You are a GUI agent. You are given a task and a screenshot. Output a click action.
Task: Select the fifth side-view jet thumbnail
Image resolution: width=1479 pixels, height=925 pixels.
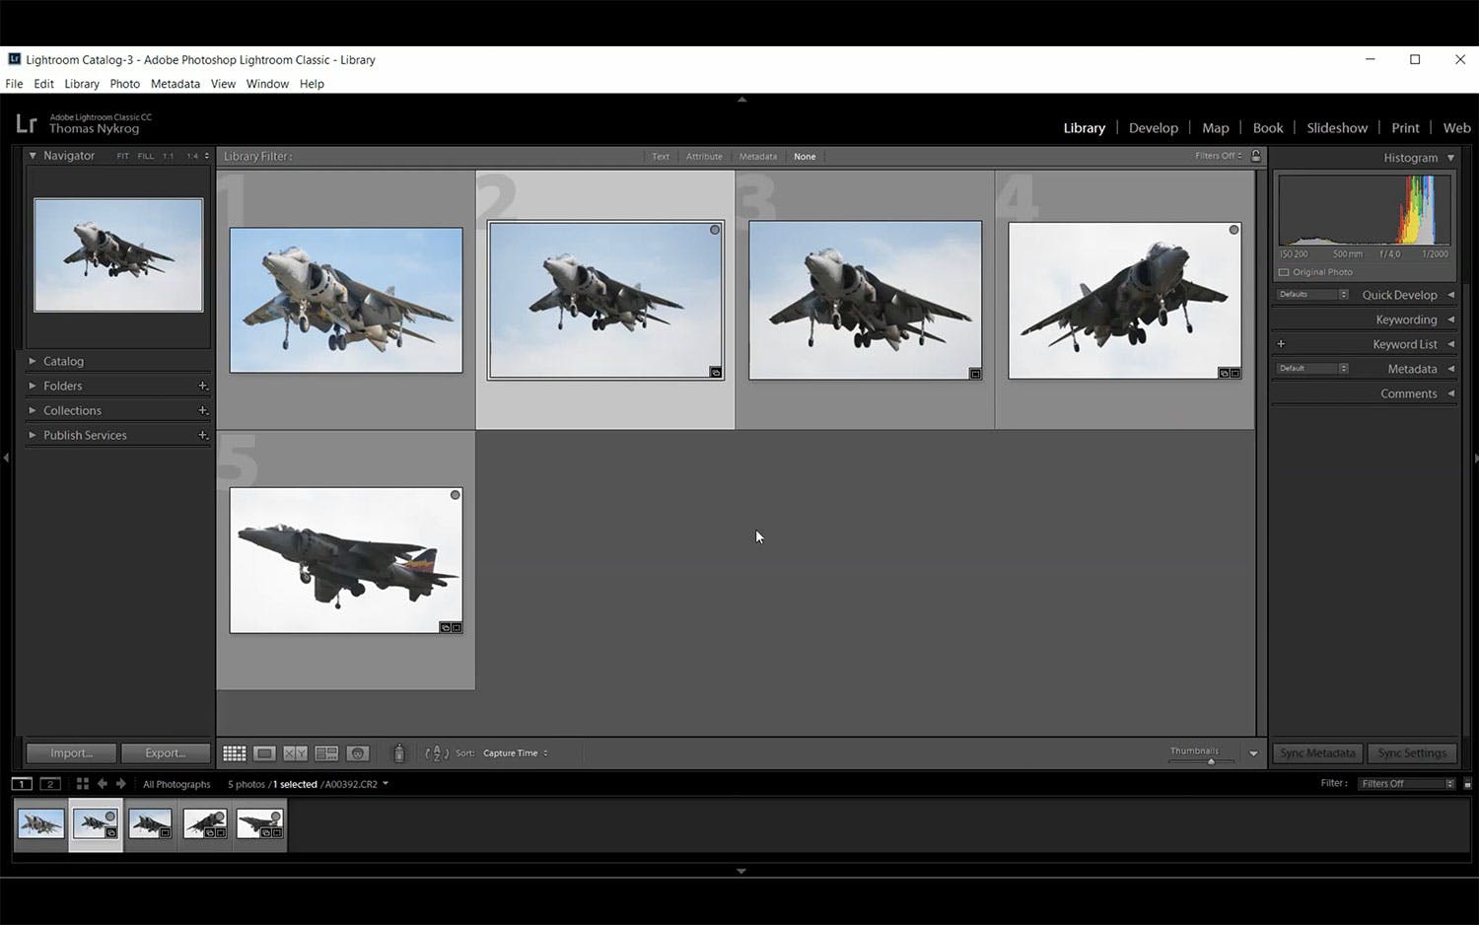point(346,560)
